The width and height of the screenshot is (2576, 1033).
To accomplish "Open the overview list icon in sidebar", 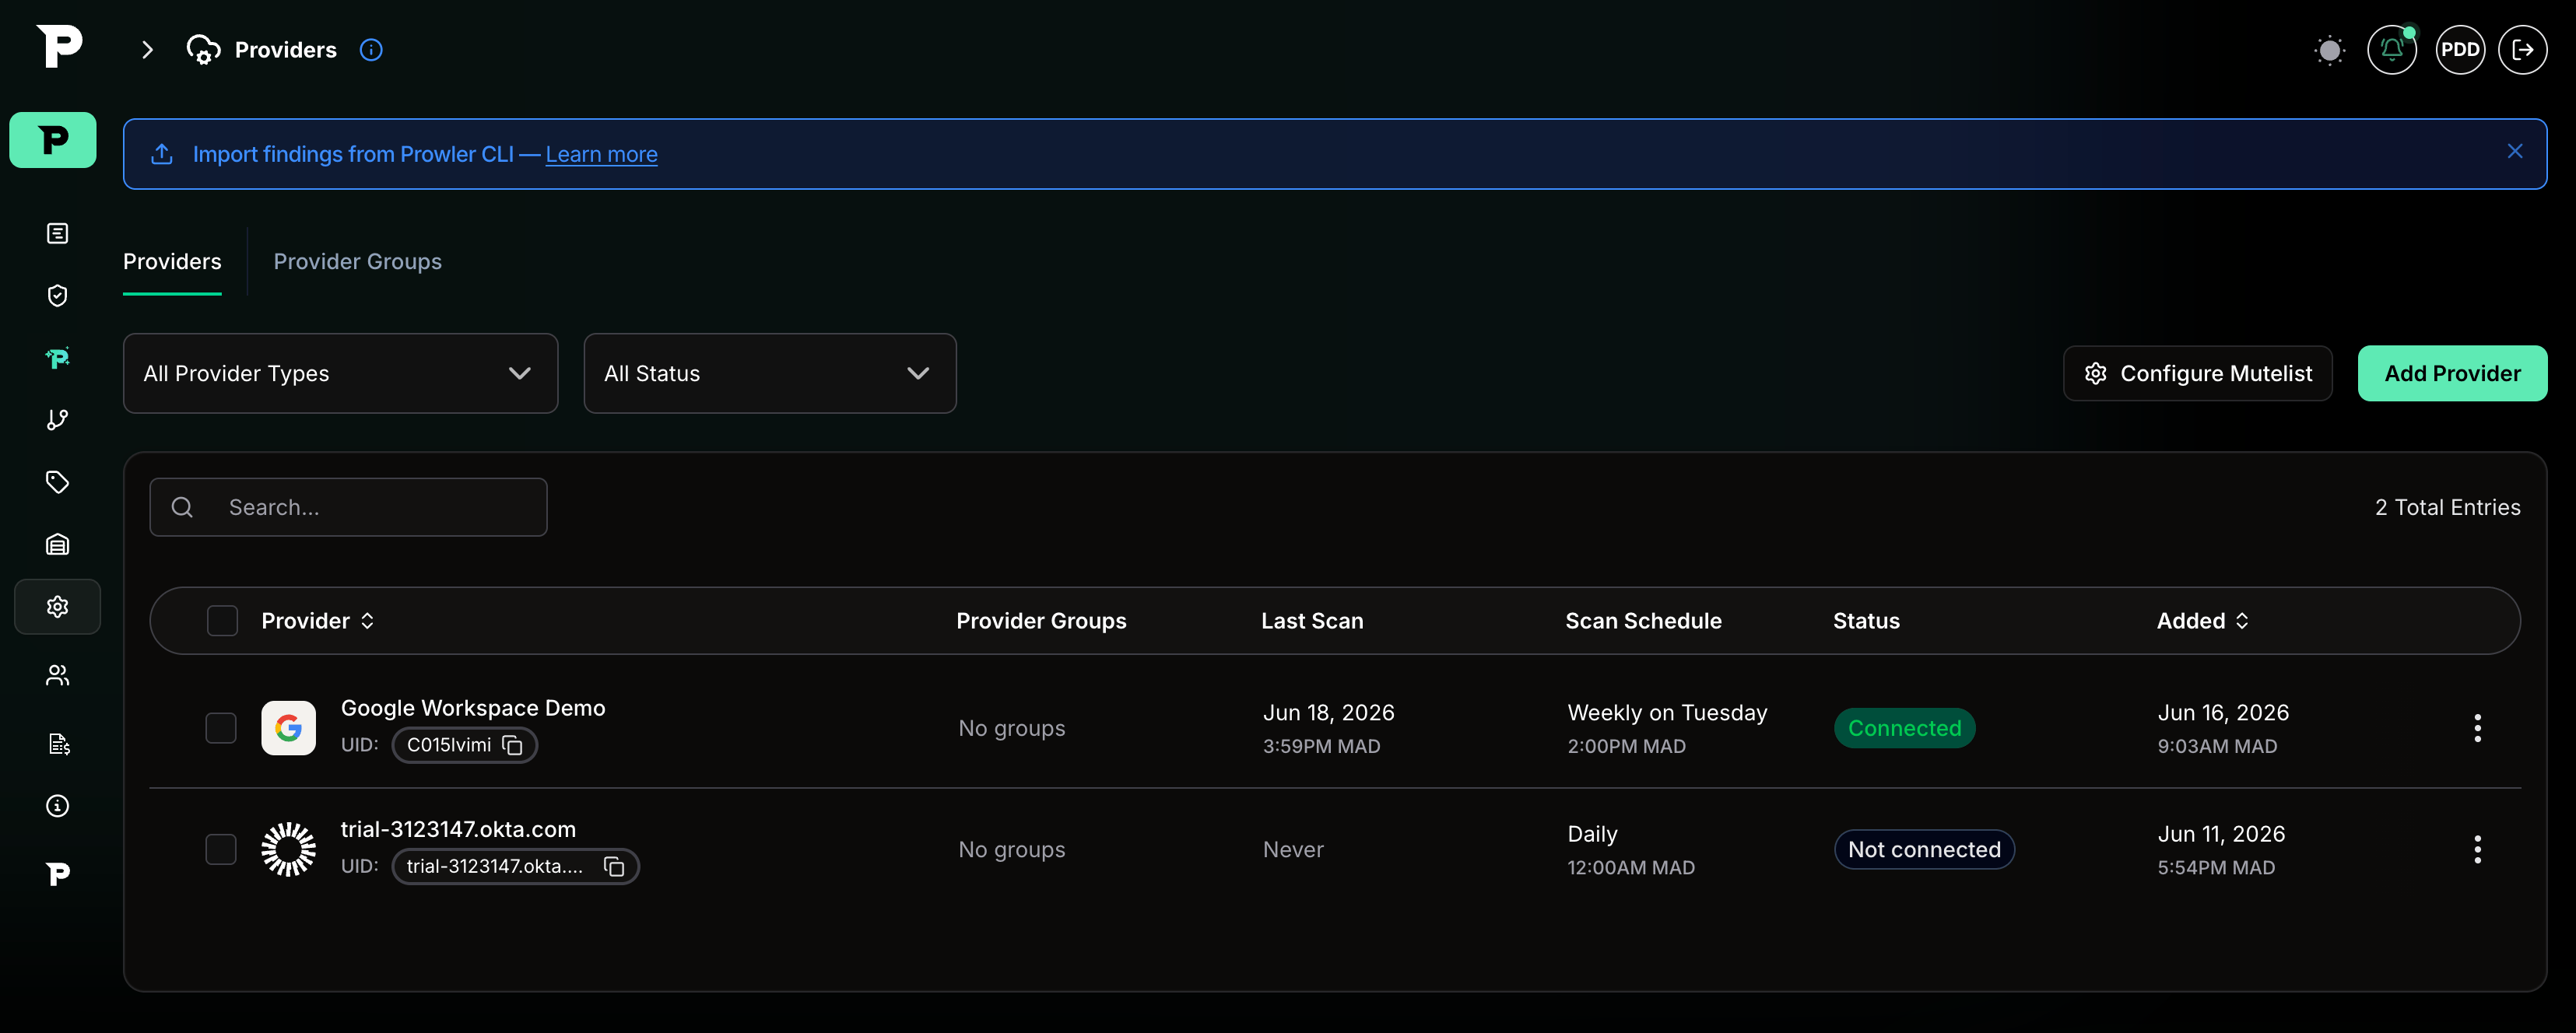I will 58,234.
